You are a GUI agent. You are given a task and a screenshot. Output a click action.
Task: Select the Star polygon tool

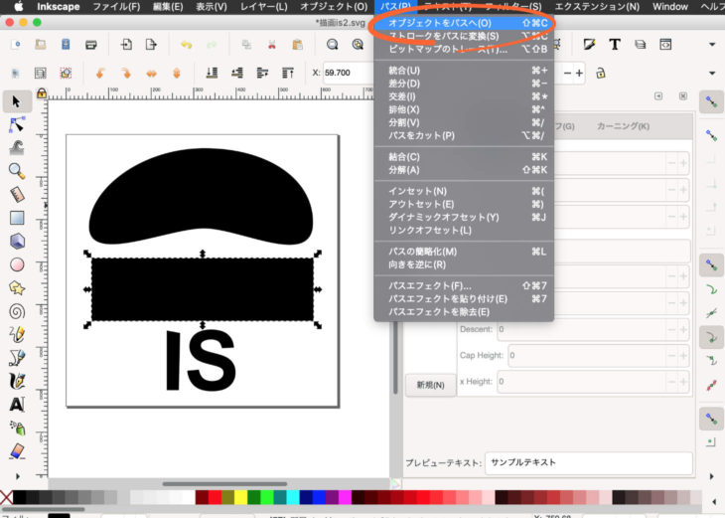click(17, 288)
